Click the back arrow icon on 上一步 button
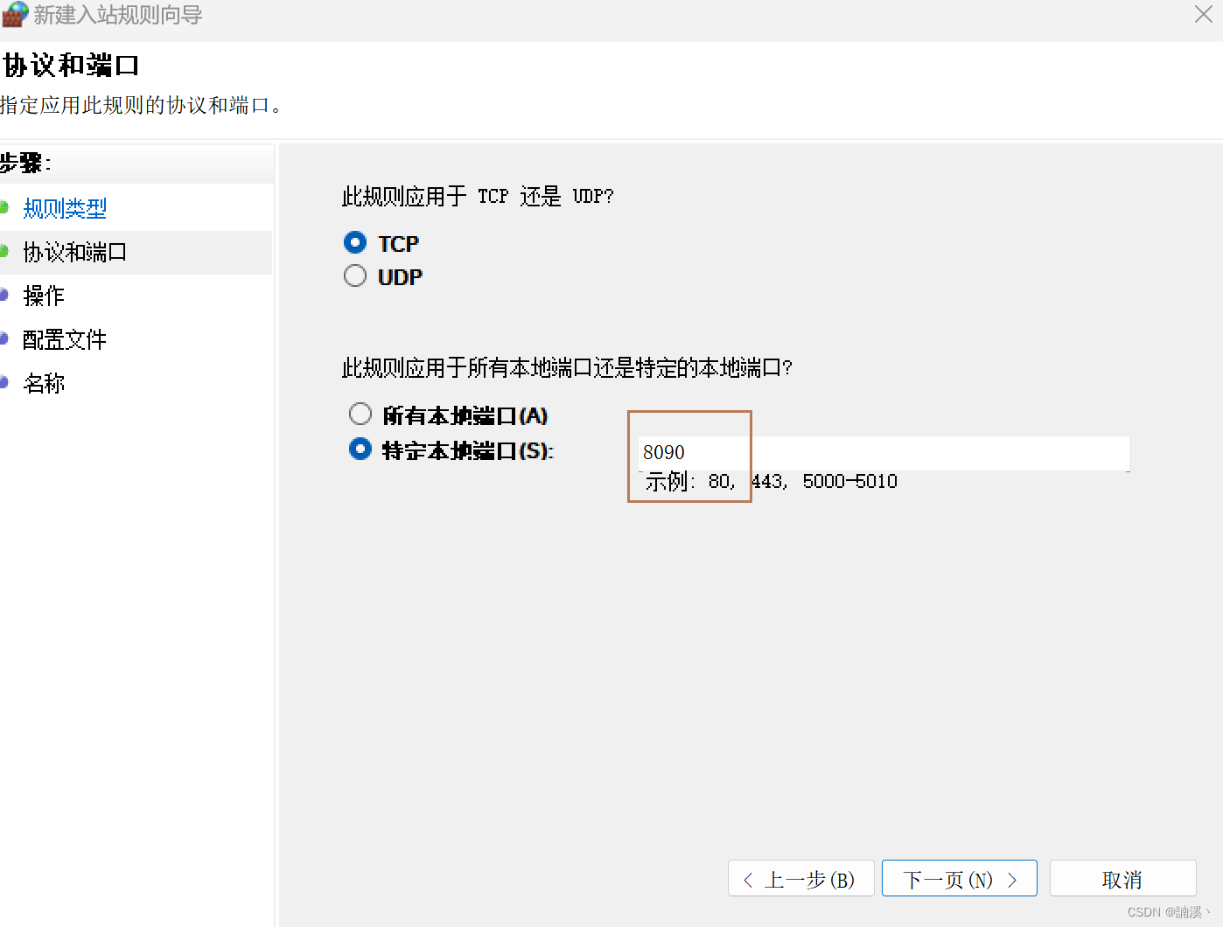Screen dimensions: 1223x927 pyautogui.click(x=748, y=878)
